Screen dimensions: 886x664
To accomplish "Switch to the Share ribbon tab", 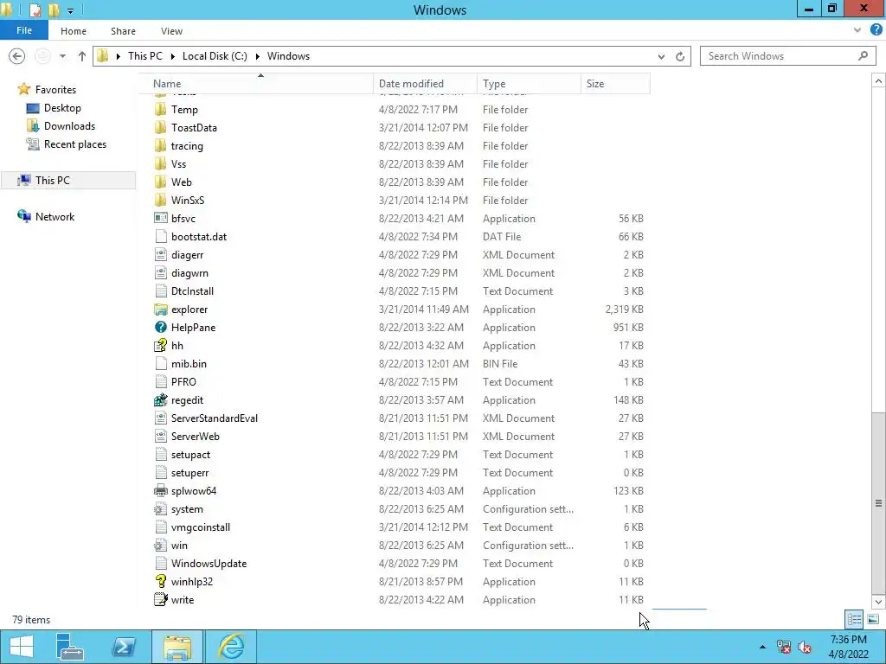I will pyautogui.click(x=123, y=31).
